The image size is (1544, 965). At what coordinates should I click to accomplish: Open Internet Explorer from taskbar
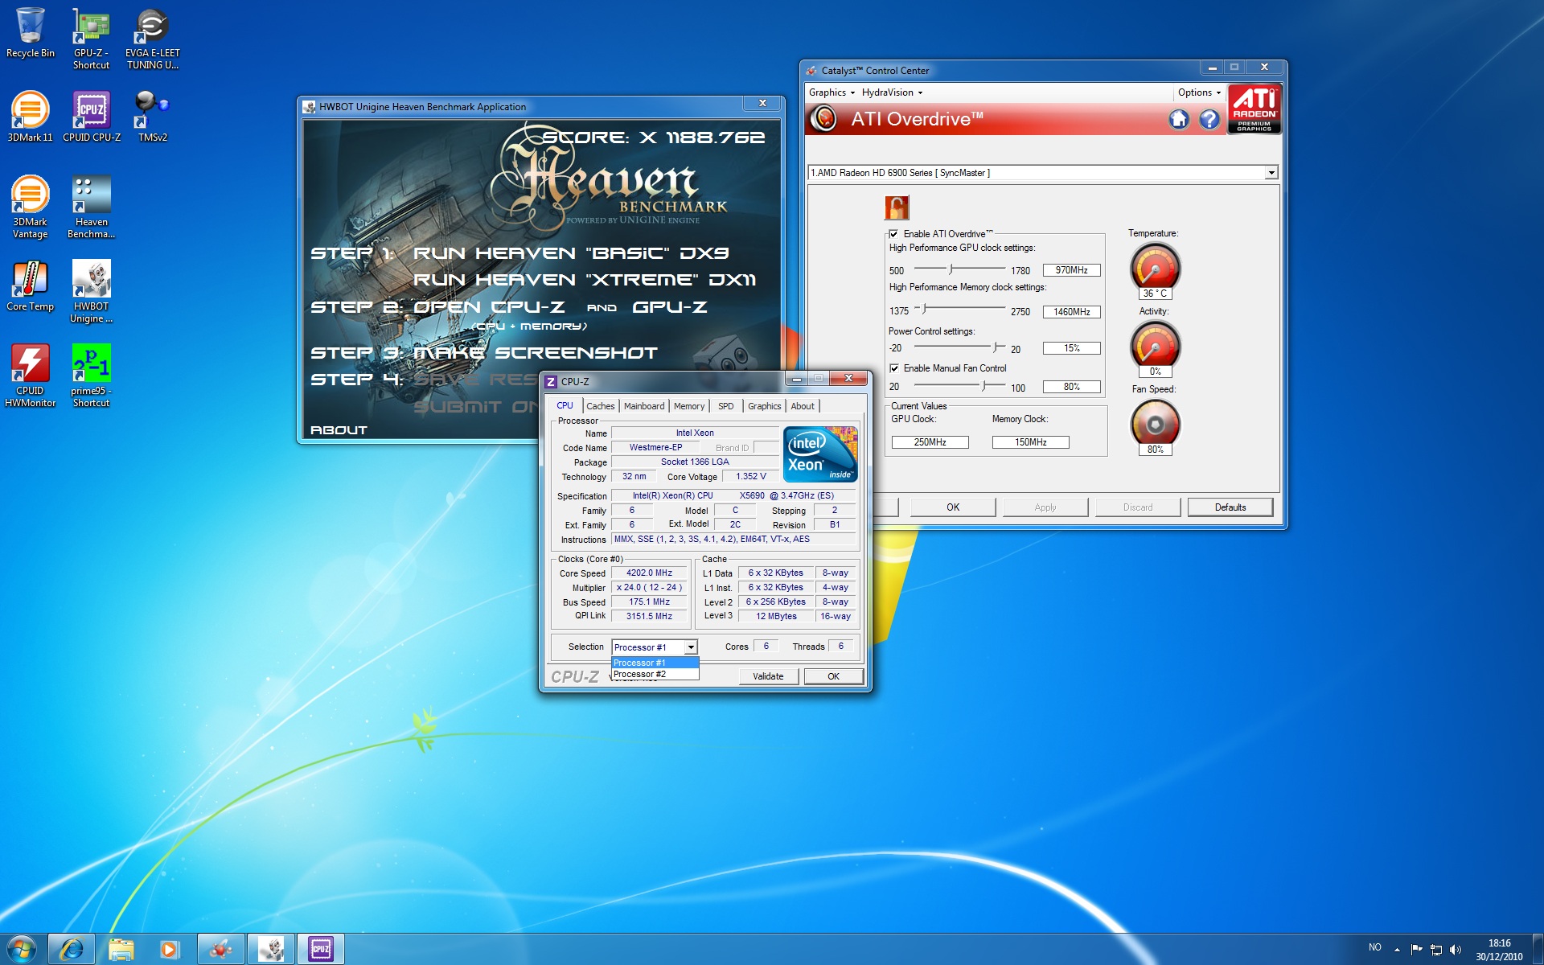pyautogui.click(x=72, y=949)
